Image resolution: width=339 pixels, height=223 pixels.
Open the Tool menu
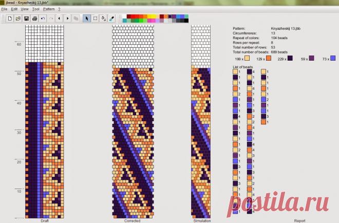pos(36,9)
